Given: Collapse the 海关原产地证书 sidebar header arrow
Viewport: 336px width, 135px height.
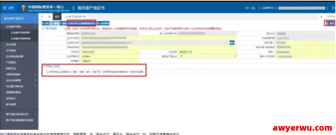Looking at the screenshot, I should tap(35, 19).
